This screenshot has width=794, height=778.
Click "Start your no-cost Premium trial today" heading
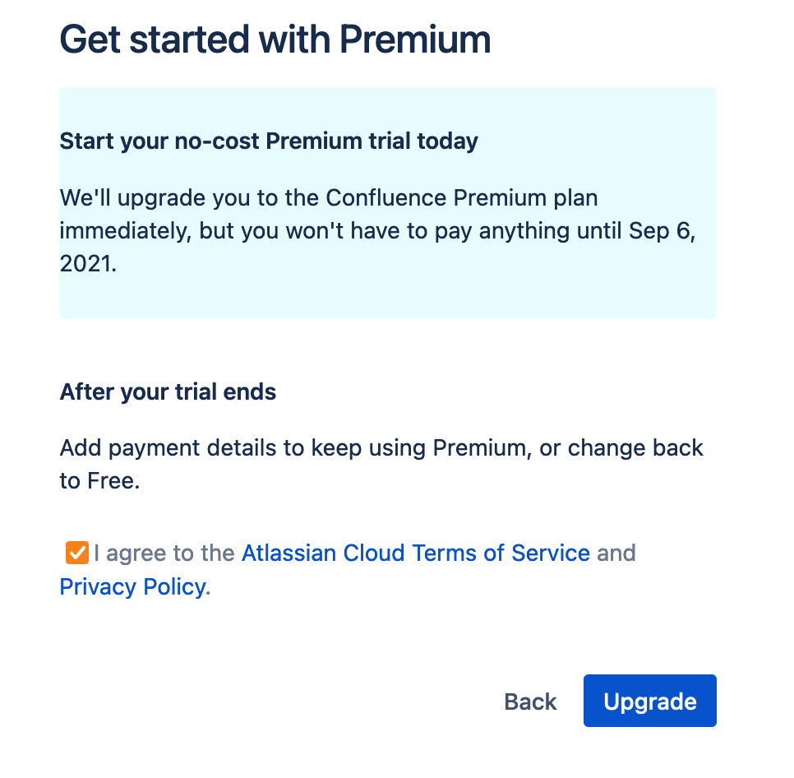pyautogui.click(x=269, y=141)
